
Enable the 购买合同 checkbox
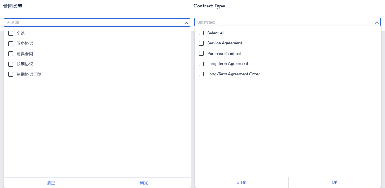pos(11,54)
